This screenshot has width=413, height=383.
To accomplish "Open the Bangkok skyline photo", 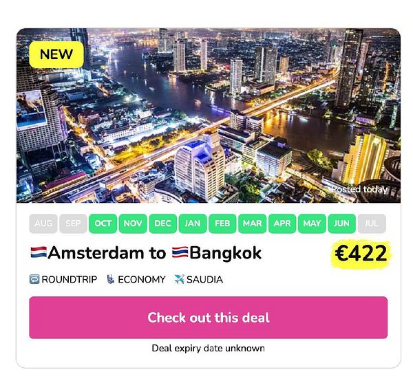I will tap(209, 116).
